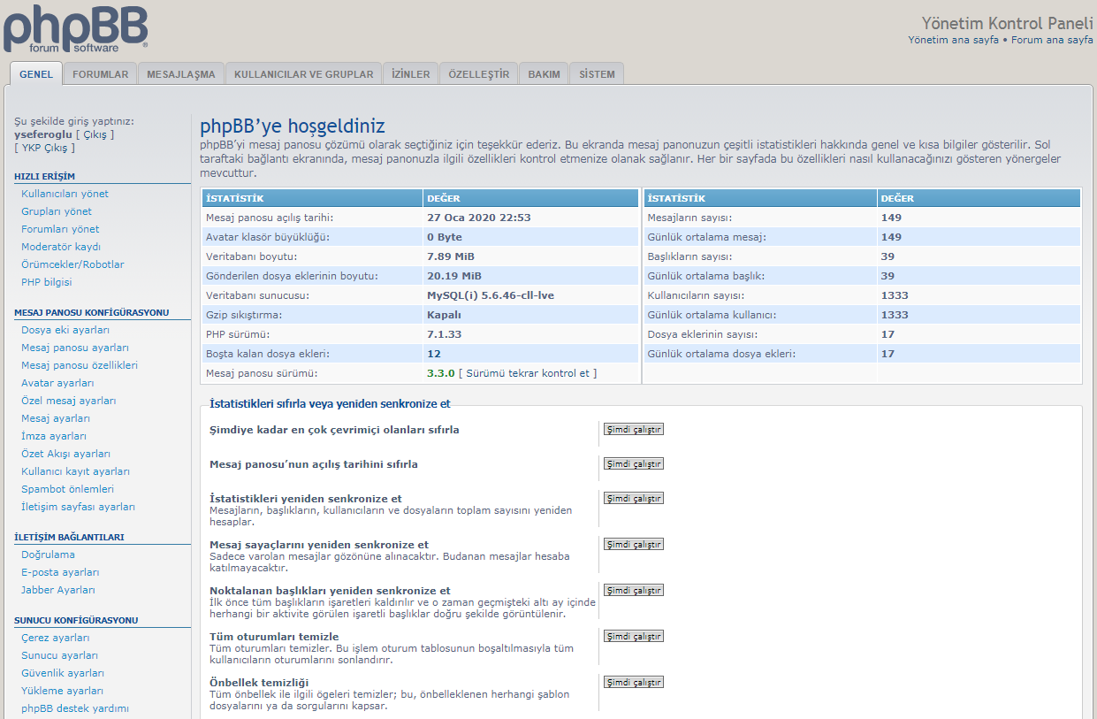The width and height of the screenshot is (1097, 719).
Task: Click the yseferoglu username
Action: coord(43,134)
